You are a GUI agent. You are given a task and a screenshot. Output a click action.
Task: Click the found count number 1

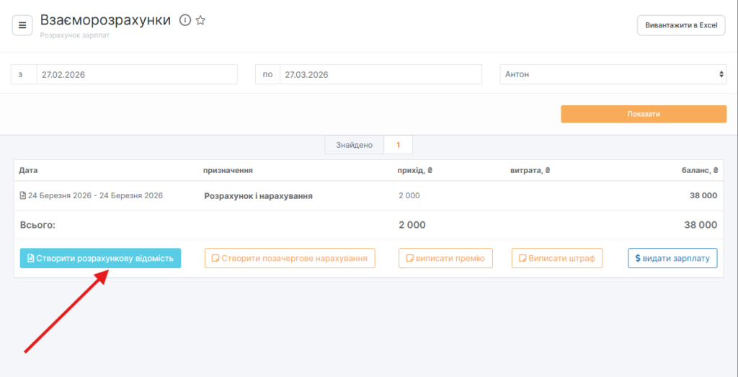(398, 145)
